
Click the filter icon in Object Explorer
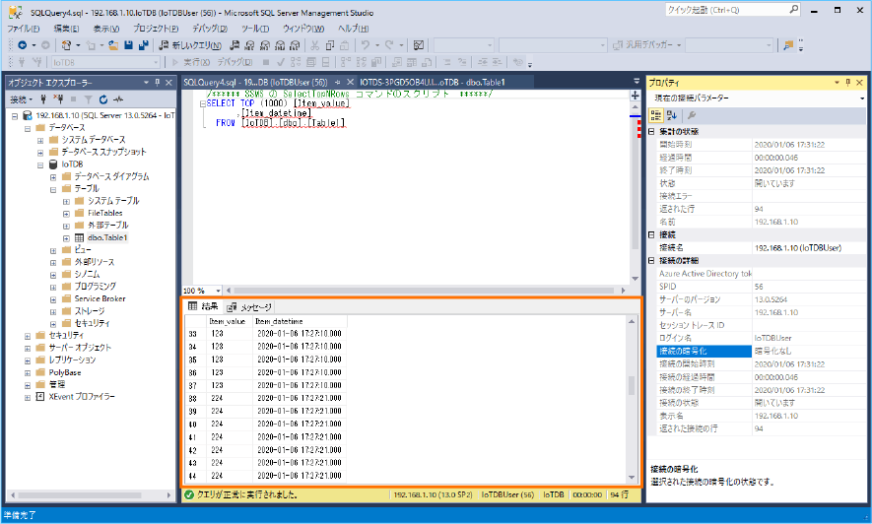click(87, 99)
